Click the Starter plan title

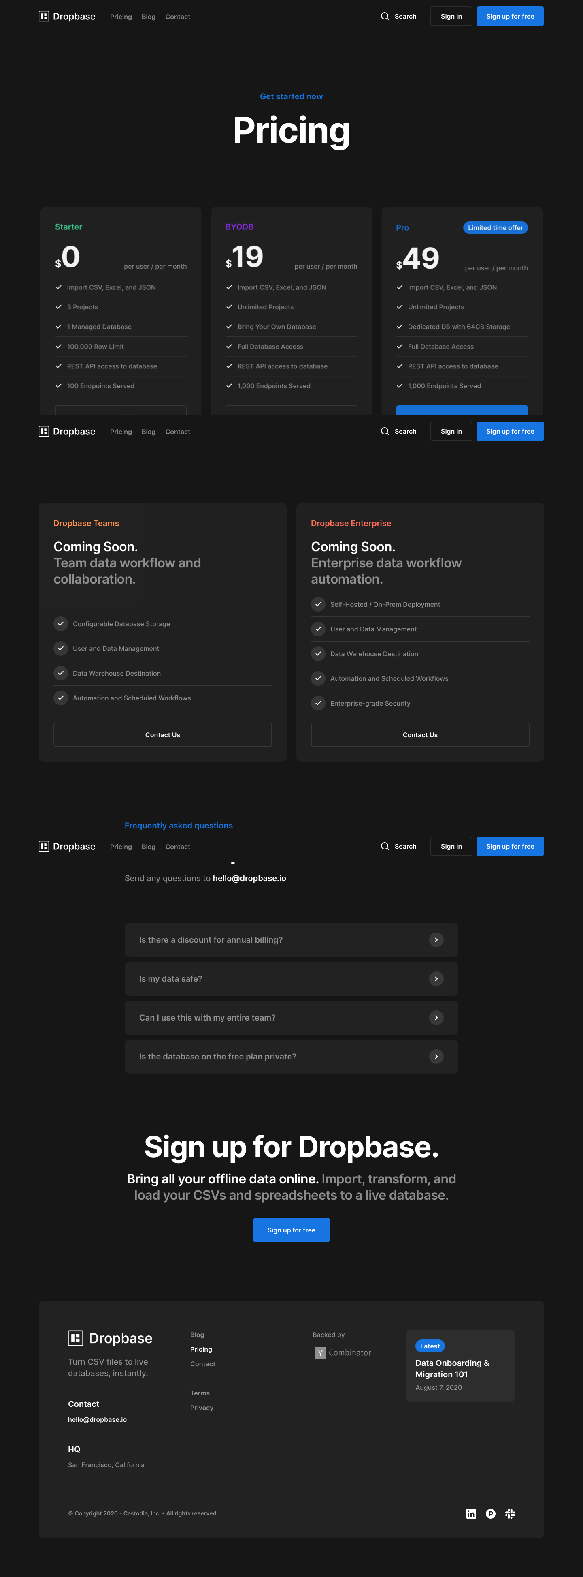coord(68,227)
